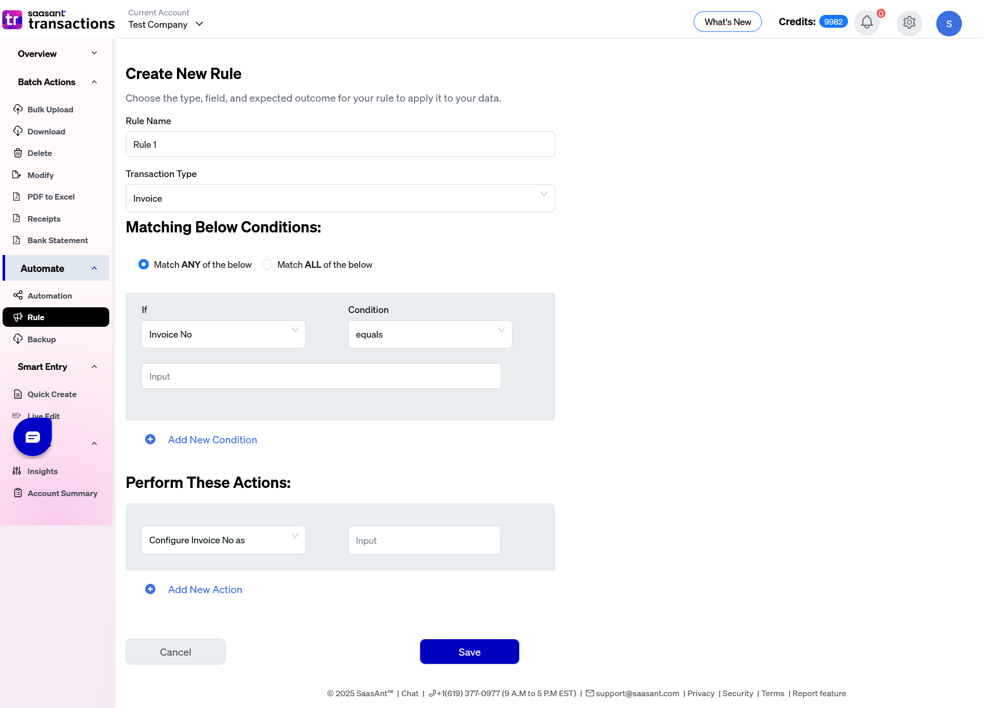The width and height of the screenshot is (985, 708).
Task: Click the plus icon beside Add New Action
Action: pos(150,589)
